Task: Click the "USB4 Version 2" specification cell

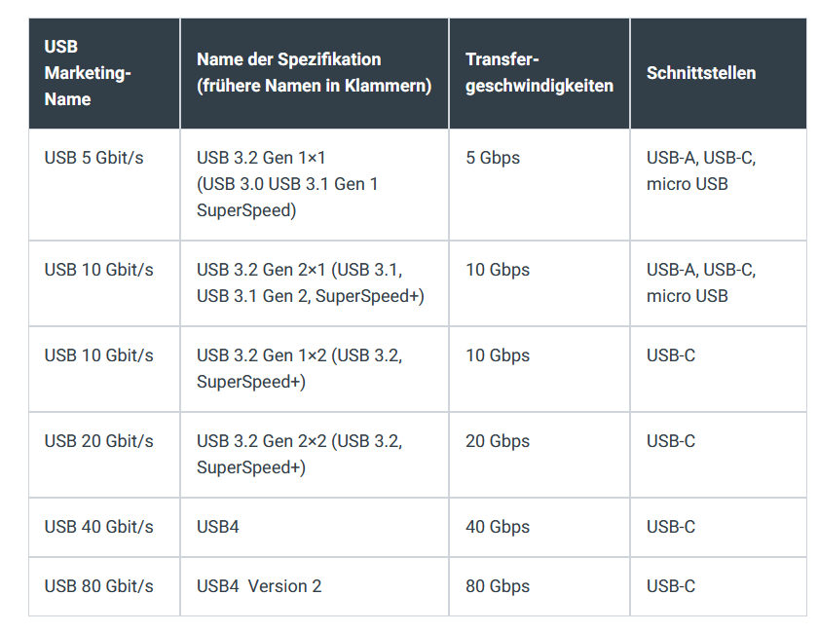Action: click(x=259, y=586)
